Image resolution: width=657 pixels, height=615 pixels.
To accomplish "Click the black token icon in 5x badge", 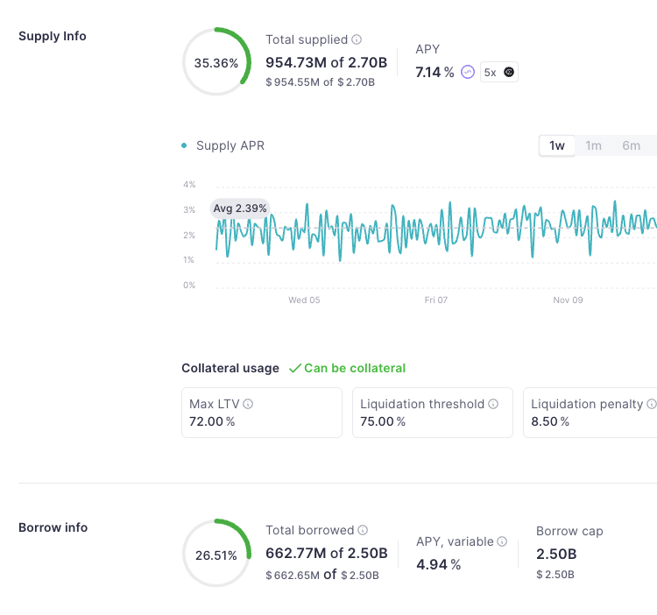I will (509, 73).
